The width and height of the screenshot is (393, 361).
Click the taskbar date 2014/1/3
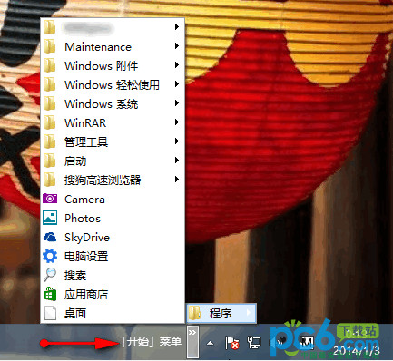click(x=356, y=350)
